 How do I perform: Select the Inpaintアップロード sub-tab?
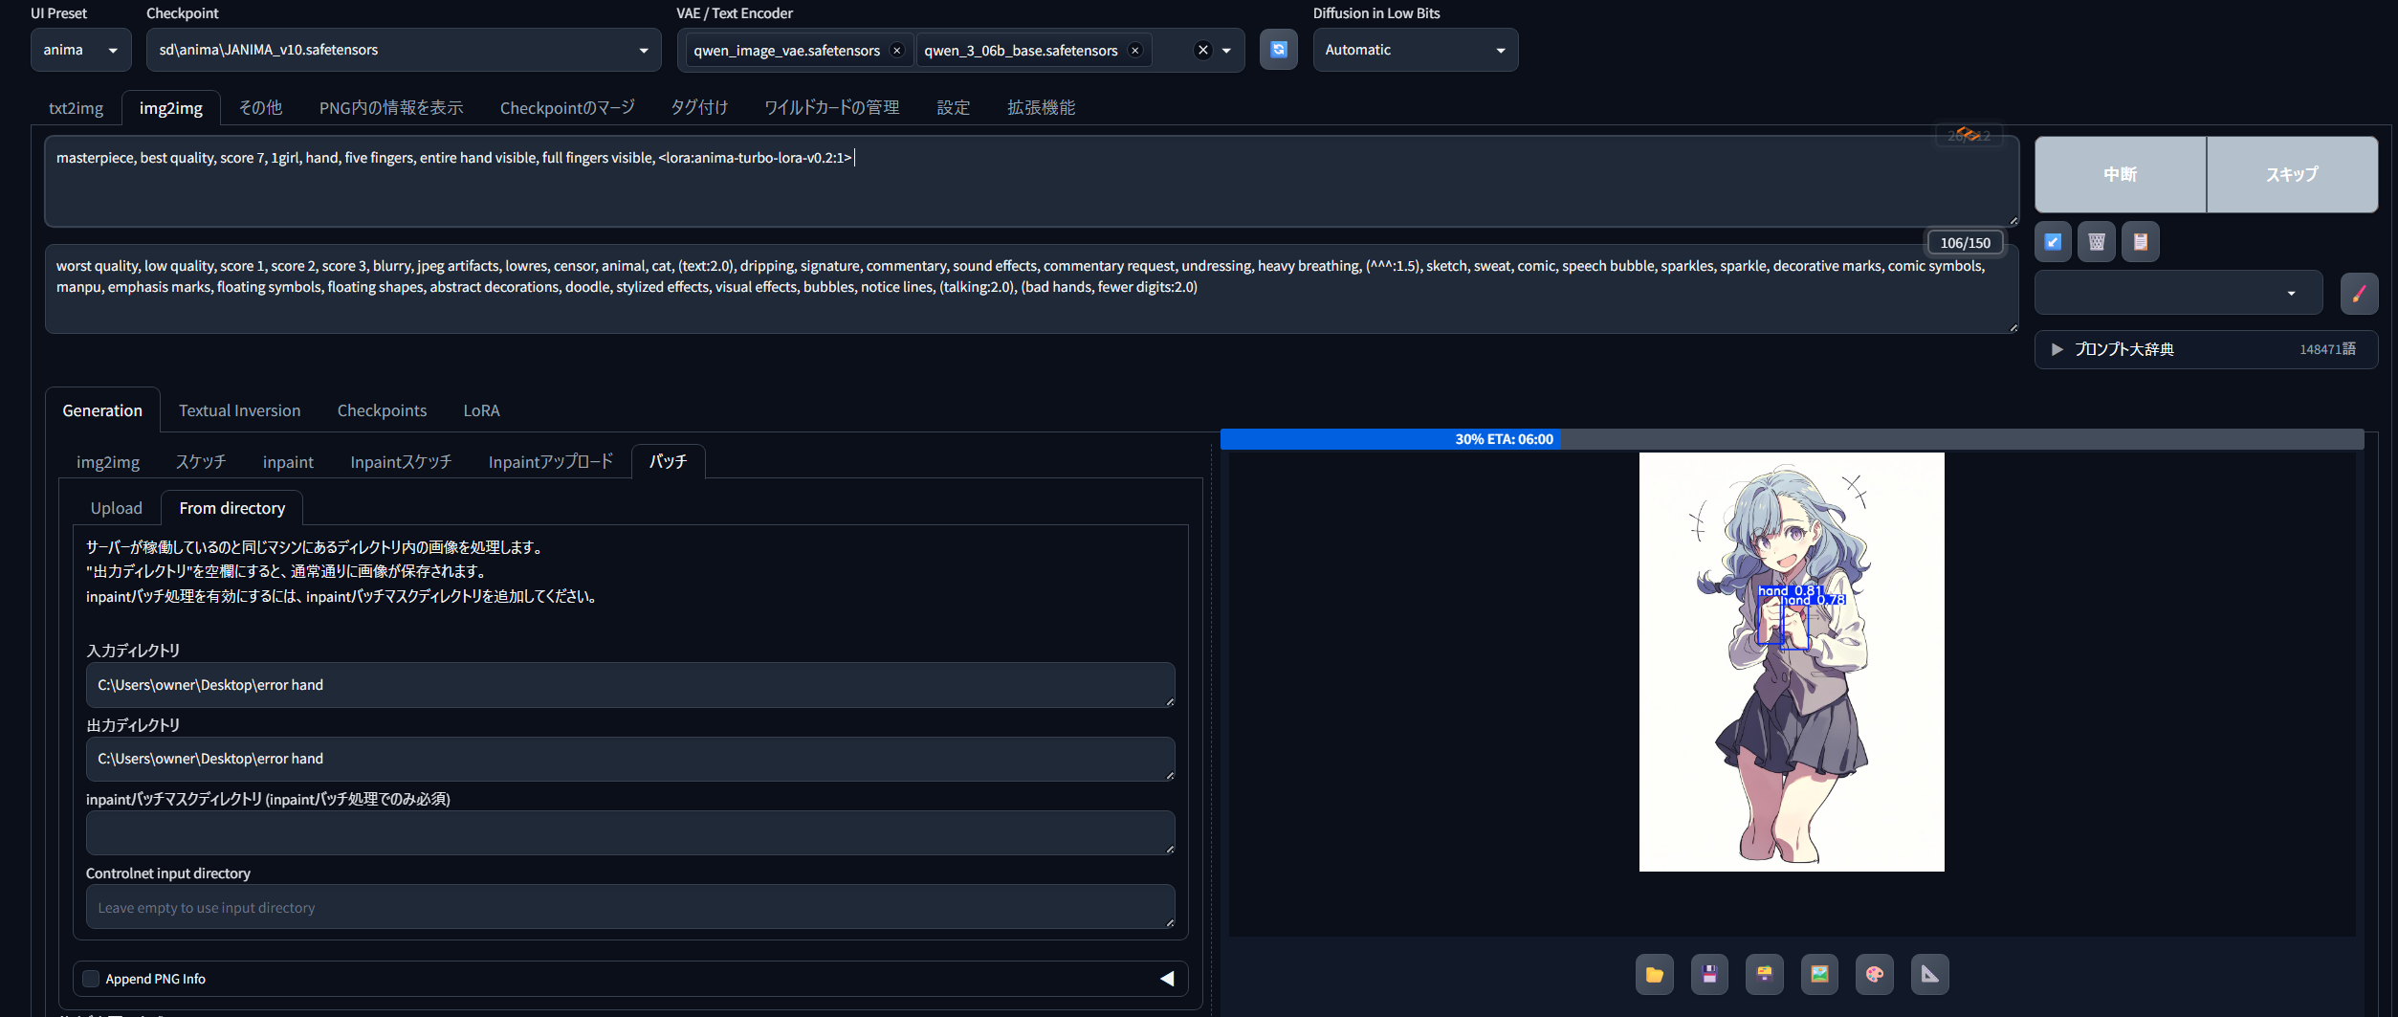tap(550, 462)
